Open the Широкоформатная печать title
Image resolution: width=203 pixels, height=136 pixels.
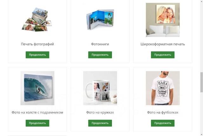coord(163,44)
